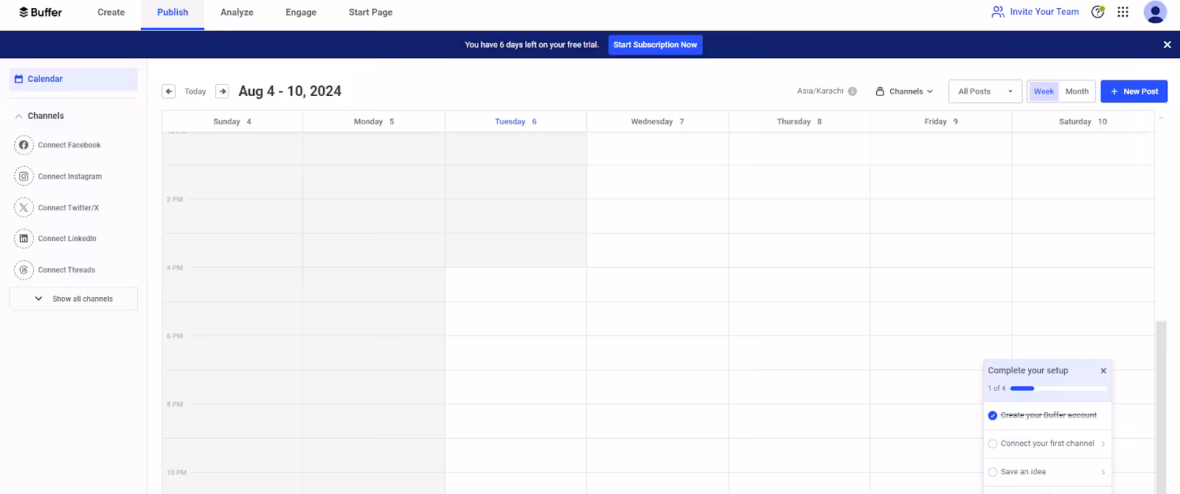The width and height of the screenshot is (1180, 494).
Task: Click the New Post button
Action: (x=1134, y=91)
